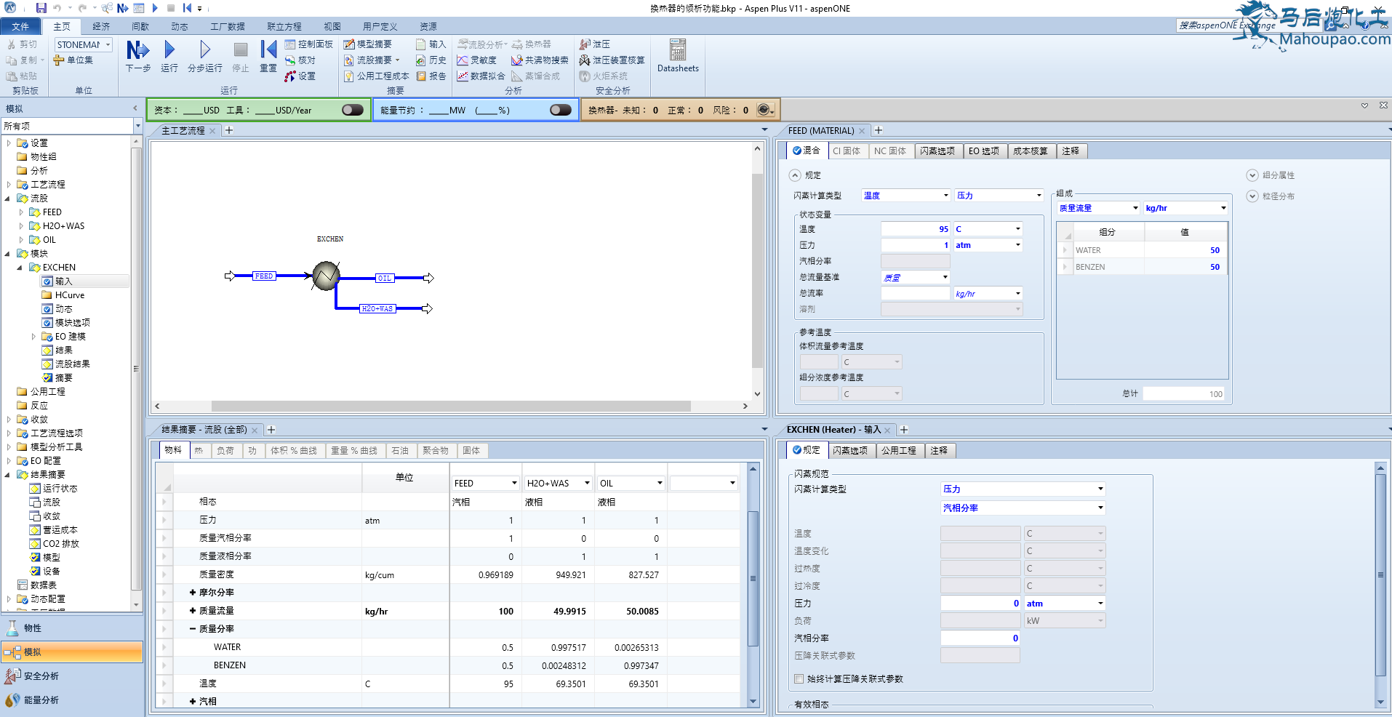Select HCurve under EXCHEN
The image size is (1392, 717).
point(70,295)
